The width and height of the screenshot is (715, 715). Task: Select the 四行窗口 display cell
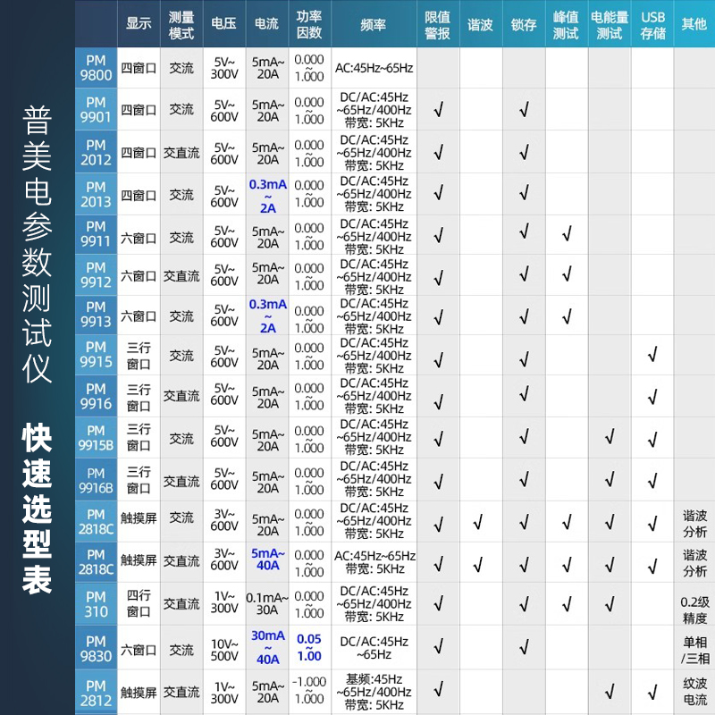click(139, 602)
